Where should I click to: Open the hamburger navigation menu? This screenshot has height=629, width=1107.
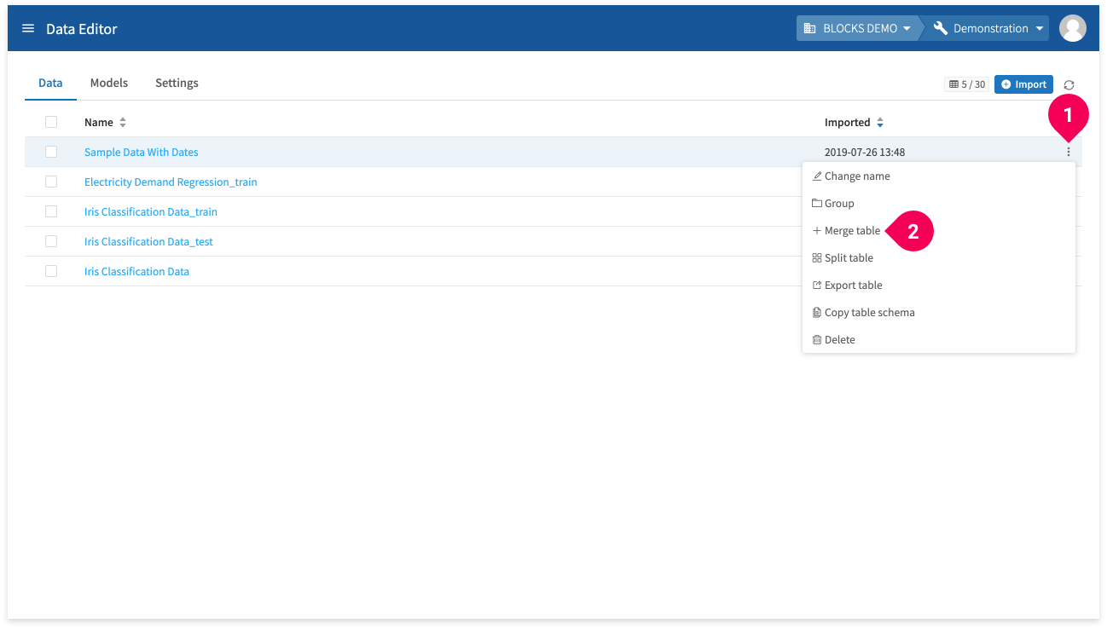28,28
